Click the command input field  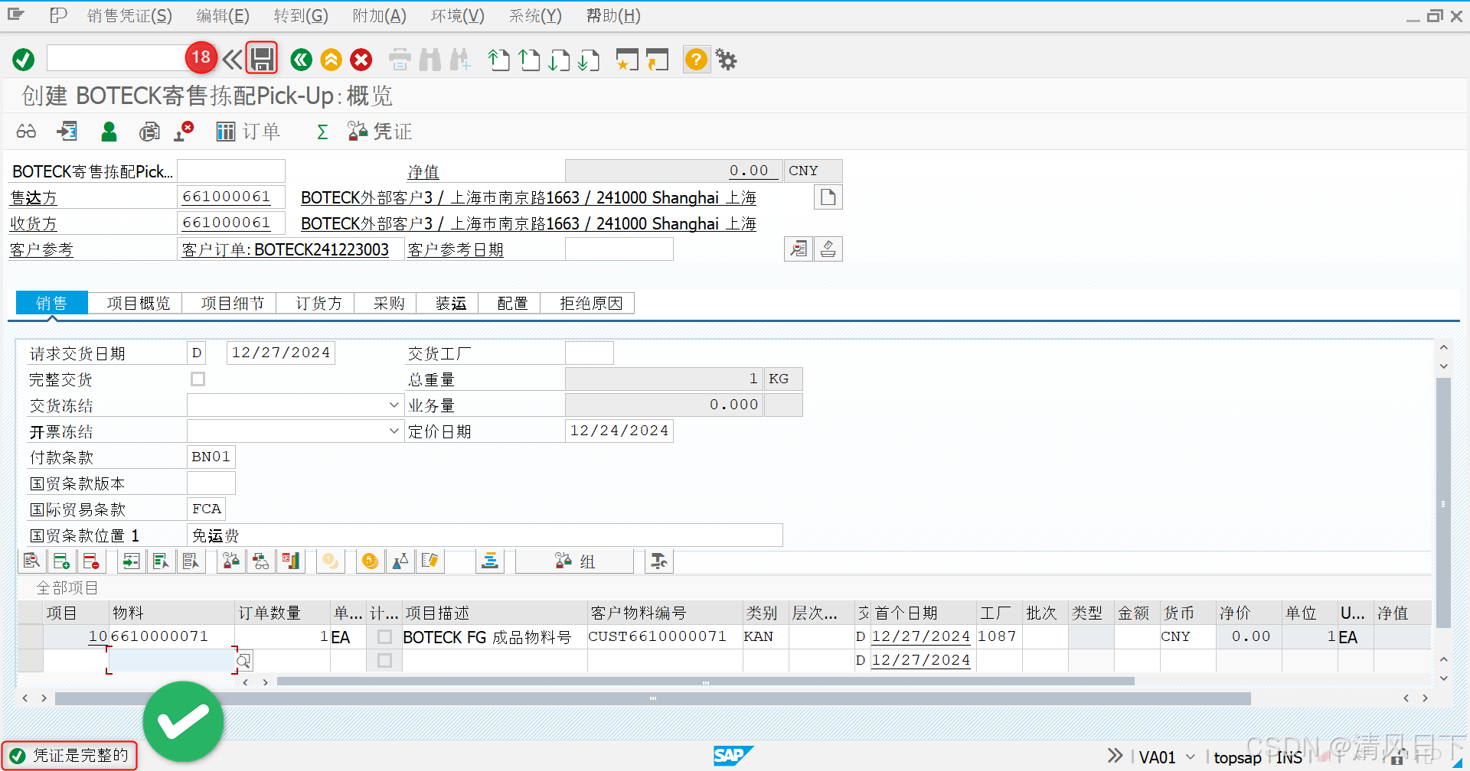click(116, 59)
